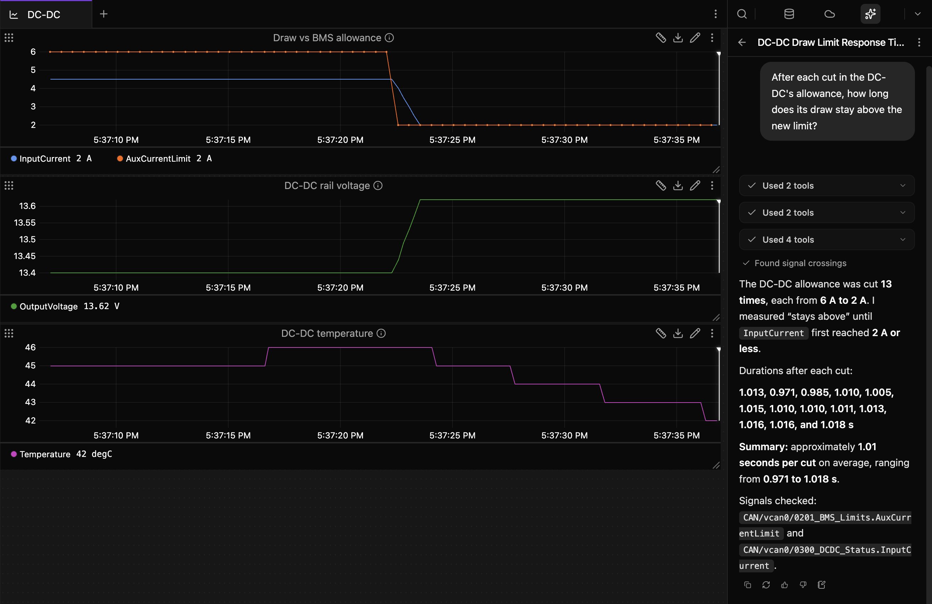The height and width of the screenshot is (604, 932).
Task: Click link icon on DC-DC rail voltage
Action: click(x=661, y=185)
